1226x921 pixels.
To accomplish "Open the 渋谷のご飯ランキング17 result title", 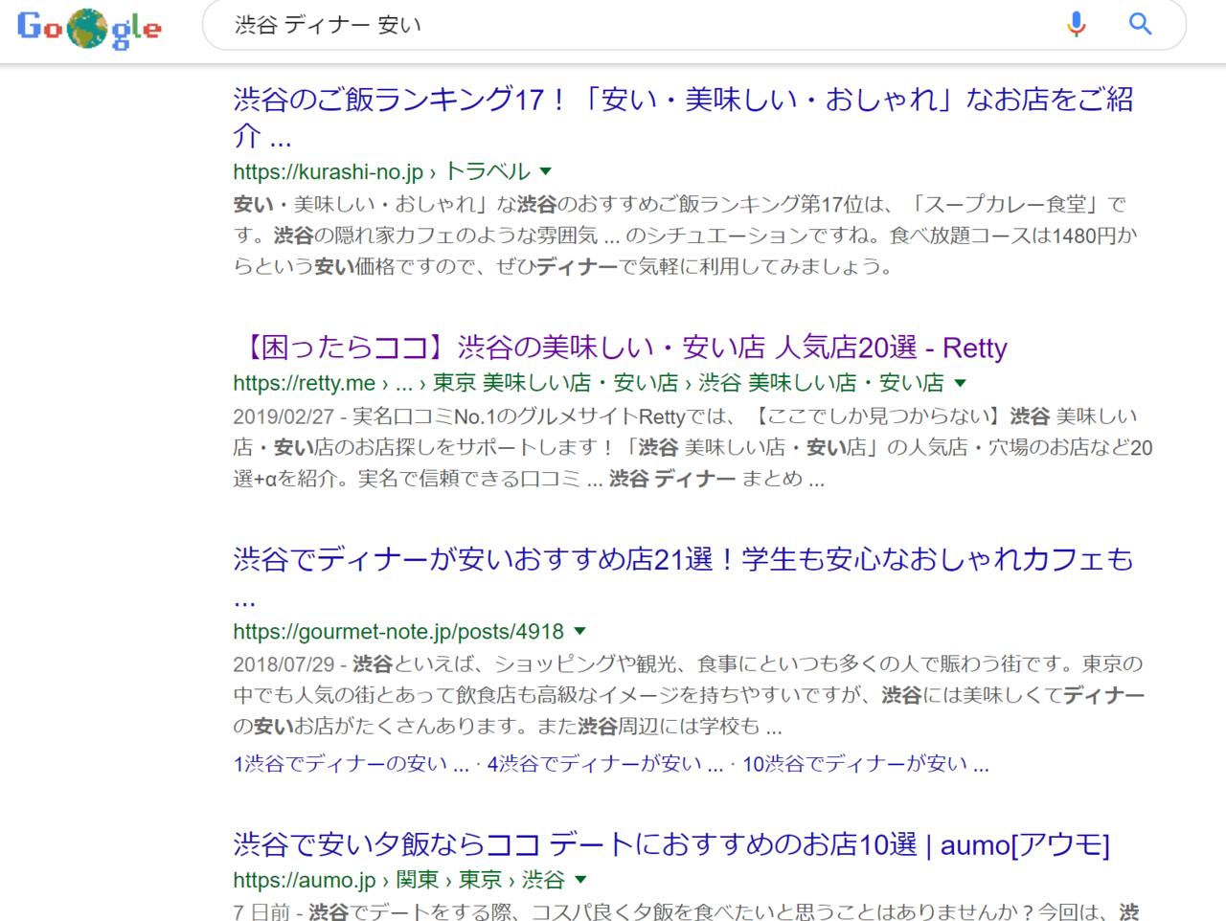I will [x=683, y=117].
